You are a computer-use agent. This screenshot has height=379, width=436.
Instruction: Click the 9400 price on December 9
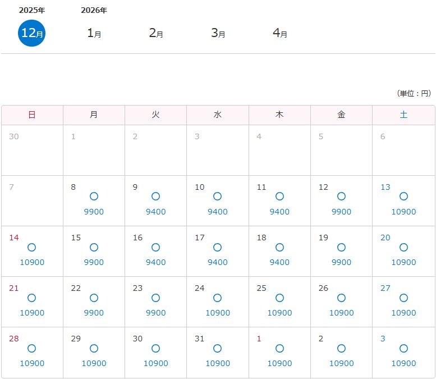155,212
